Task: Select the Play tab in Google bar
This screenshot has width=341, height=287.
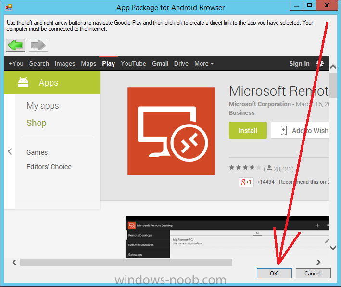Action: pyautogui.click(x=108, y=64)
